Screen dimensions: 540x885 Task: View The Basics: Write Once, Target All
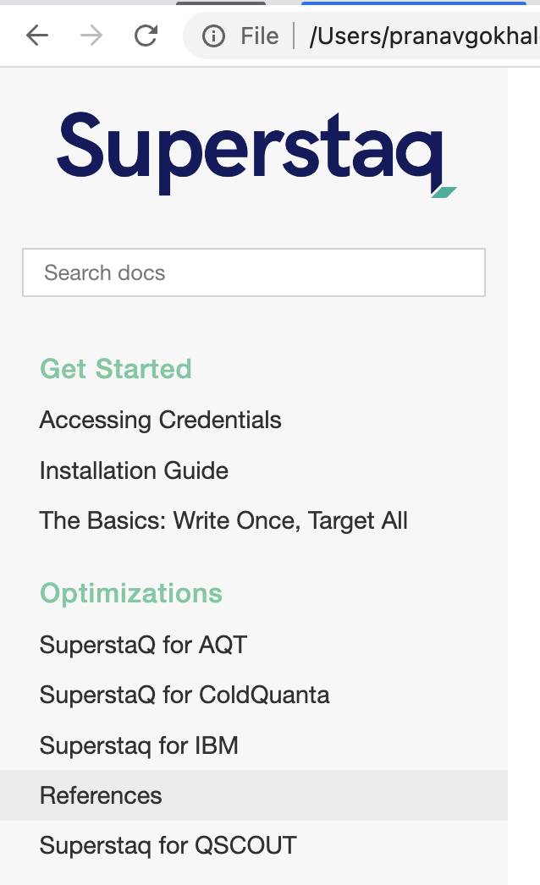point(223,520)
